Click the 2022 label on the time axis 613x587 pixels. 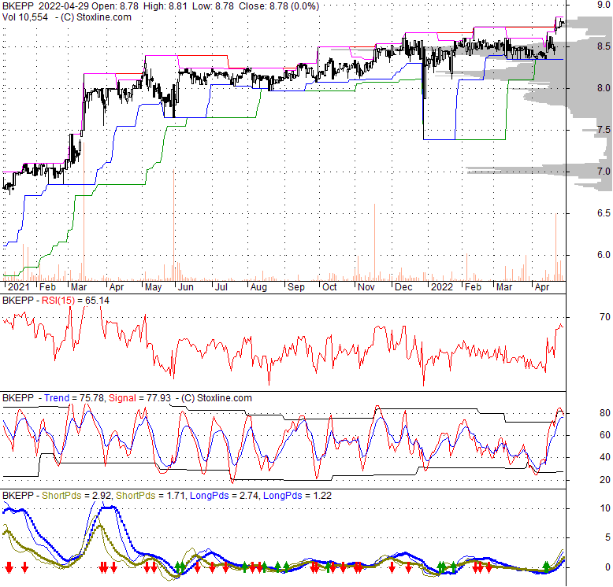pyautogui.click(x=442, y=287)
